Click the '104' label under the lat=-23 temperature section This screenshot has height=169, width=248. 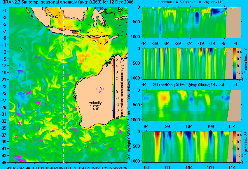pyautogui.click(x=189, y=126)
